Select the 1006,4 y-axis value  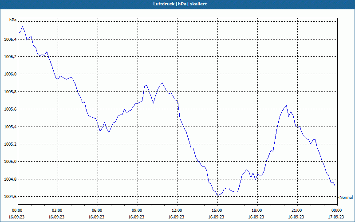[10, 40]
